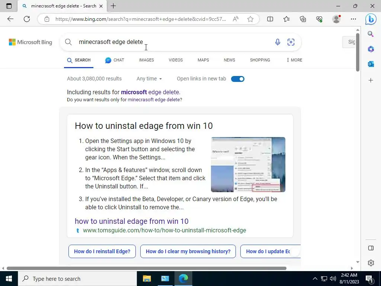The width and height of the screenshot is (381, 286).
Task: Switch to the CHAT tab
Action: pos(115,60)
